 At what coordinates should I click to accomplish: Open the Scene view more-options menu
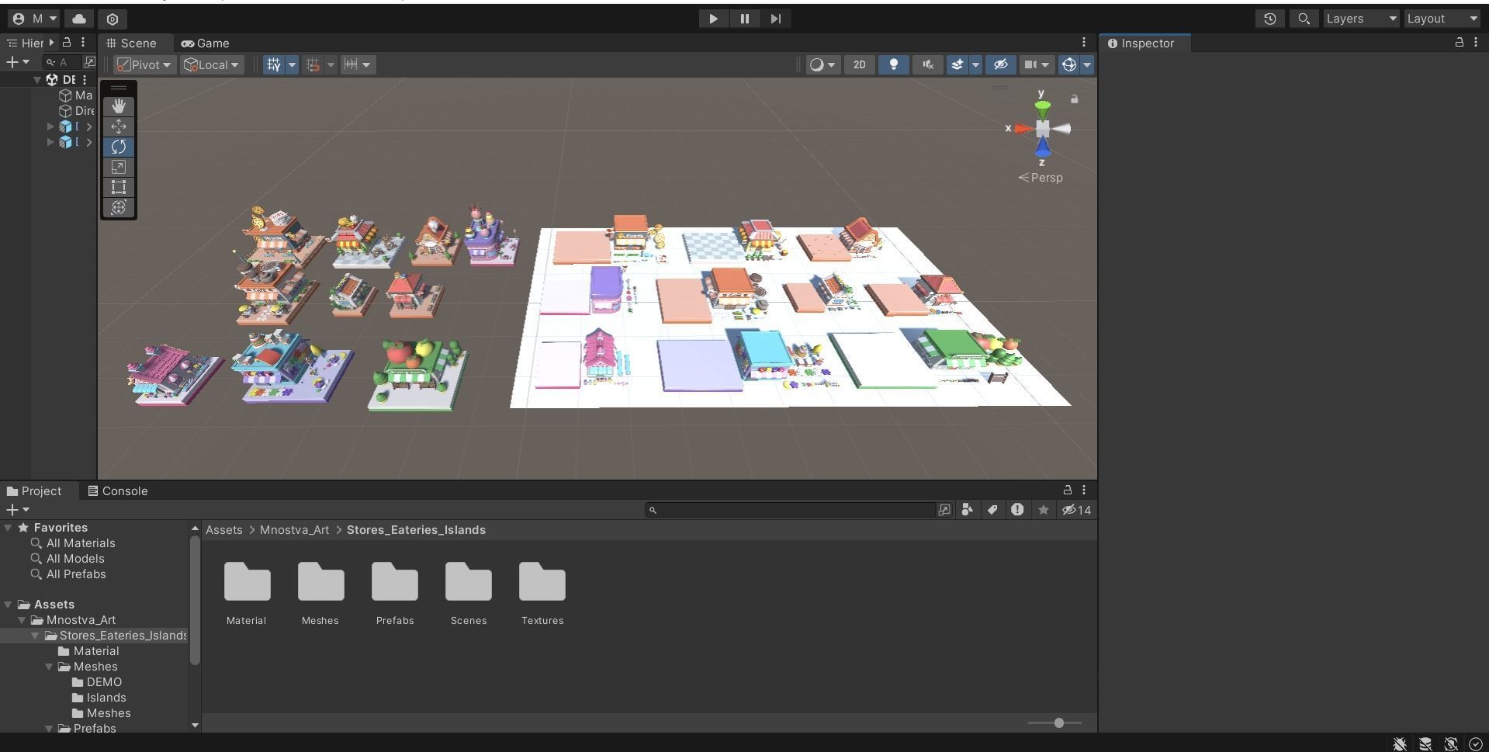click(1084, 43)
